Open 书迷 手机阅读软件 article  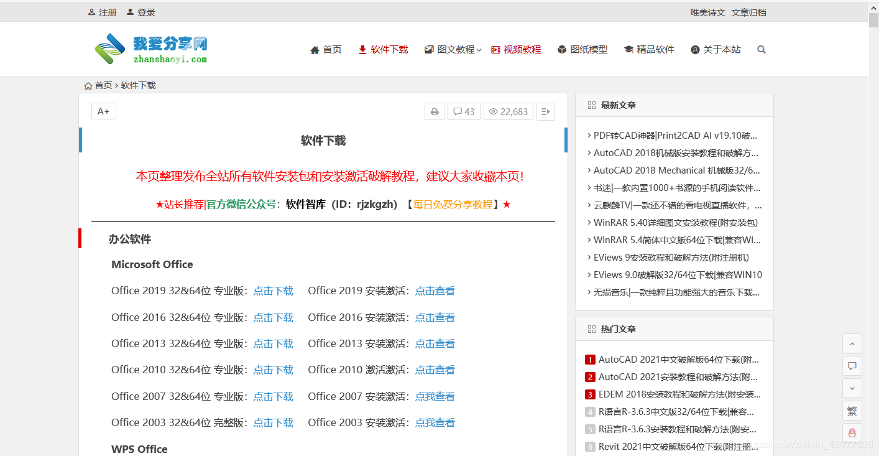676,188
